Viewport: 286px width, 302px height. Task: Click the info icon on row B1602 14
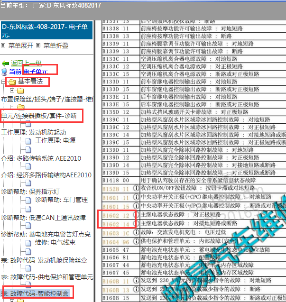pyautogui.click(x=136, y=223)
